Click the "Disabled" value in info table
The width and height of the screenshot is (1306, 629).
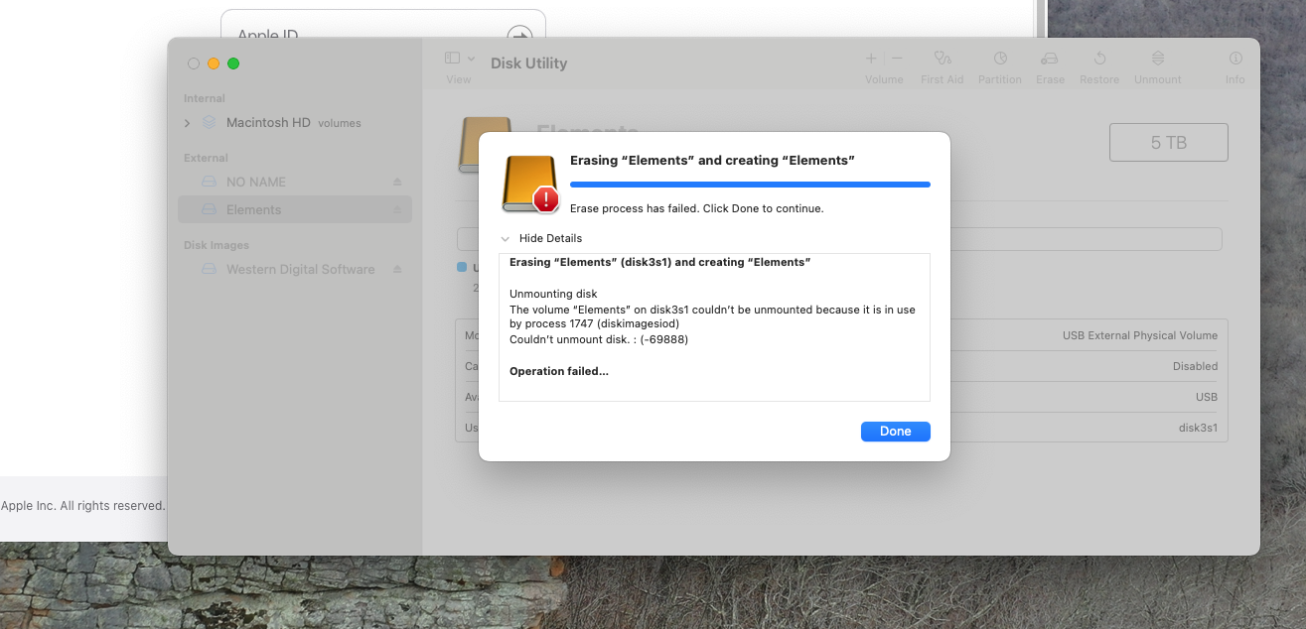click(1195, 366)
